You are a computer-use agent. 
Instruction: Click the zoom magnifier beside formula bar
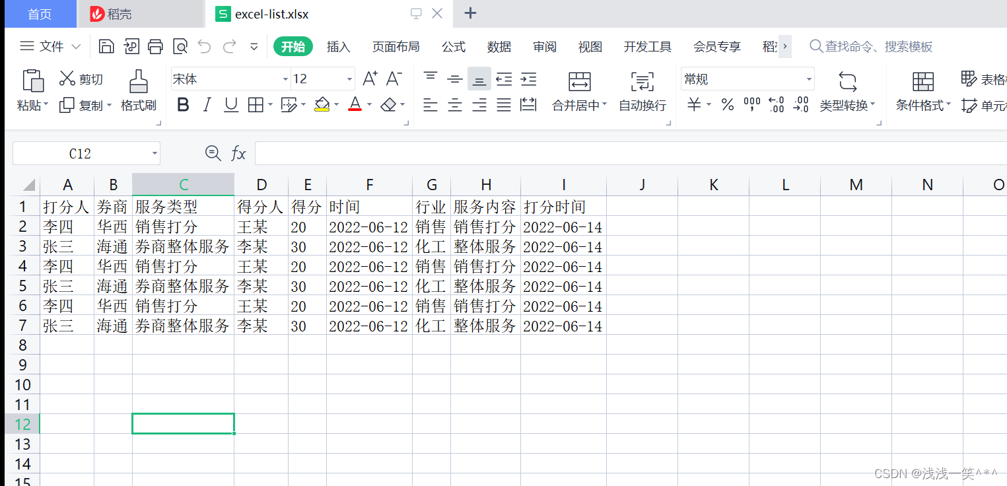coord(213,153)
